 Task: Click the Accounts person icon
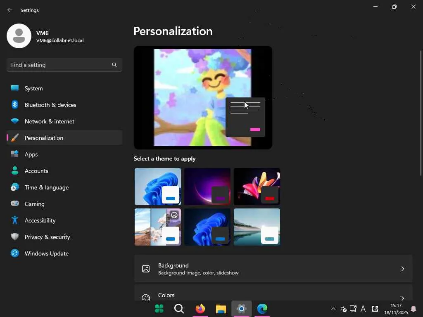click(x=15, y=170)
